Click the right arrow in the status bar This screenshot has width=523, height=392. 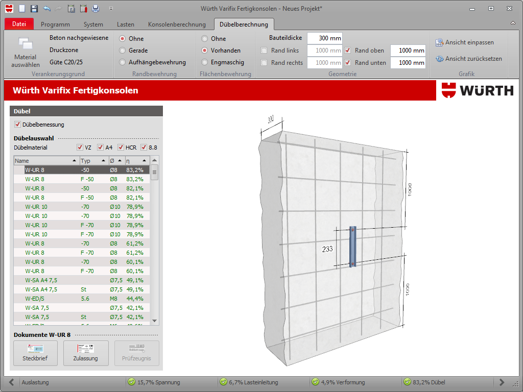502,382
